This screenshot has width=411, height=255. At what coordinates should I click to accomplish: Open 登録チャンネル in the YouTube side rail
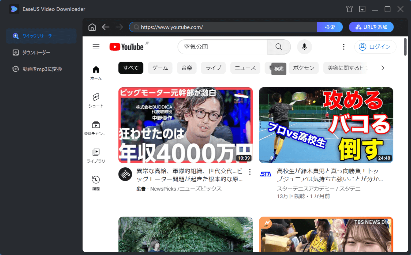click(95, 128)
